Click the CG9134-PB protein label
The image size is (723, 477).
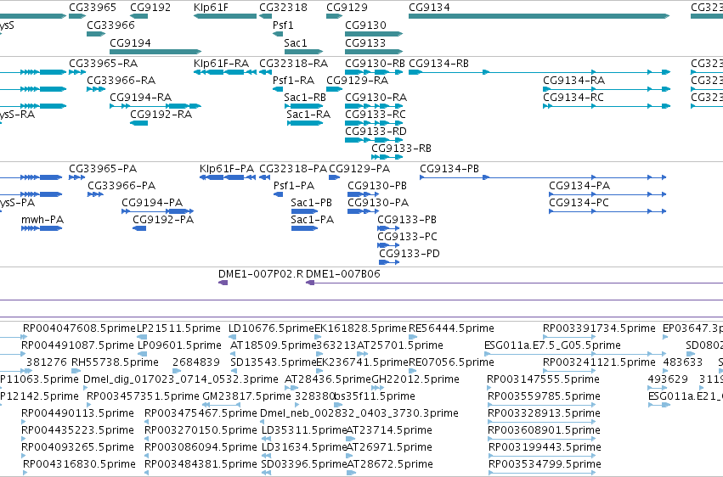[x=449, y=169]
